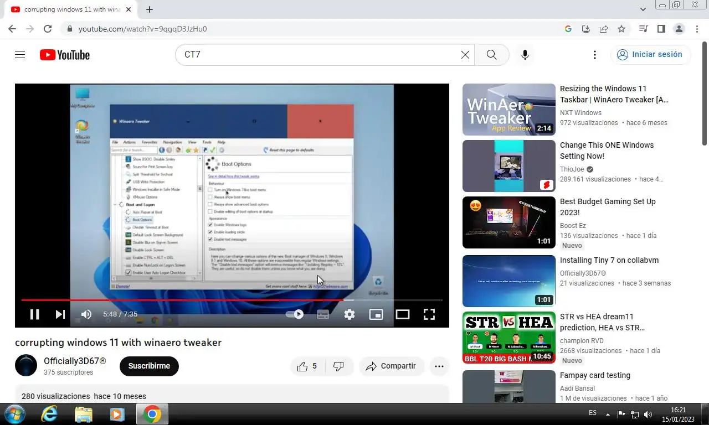Dislike the video with thumbs down
The width and height of the screenshot is (709, 425).
(338, 366)
